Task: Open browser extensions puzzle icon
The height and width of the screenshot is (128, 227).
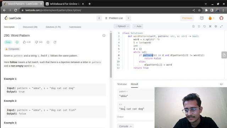Action: [x=206, y=10]
